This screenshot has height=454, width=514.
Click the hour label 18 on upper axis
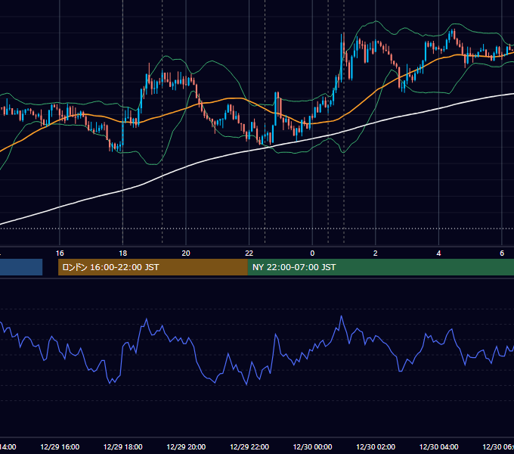click(123, 253)
